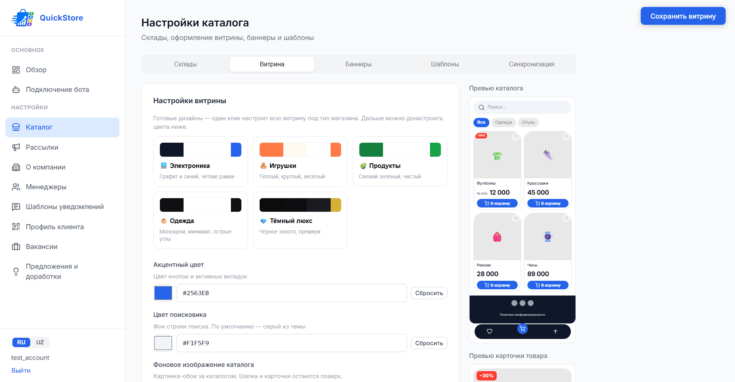
Task: Click В корзину on Футболка card
Action: 497,203
